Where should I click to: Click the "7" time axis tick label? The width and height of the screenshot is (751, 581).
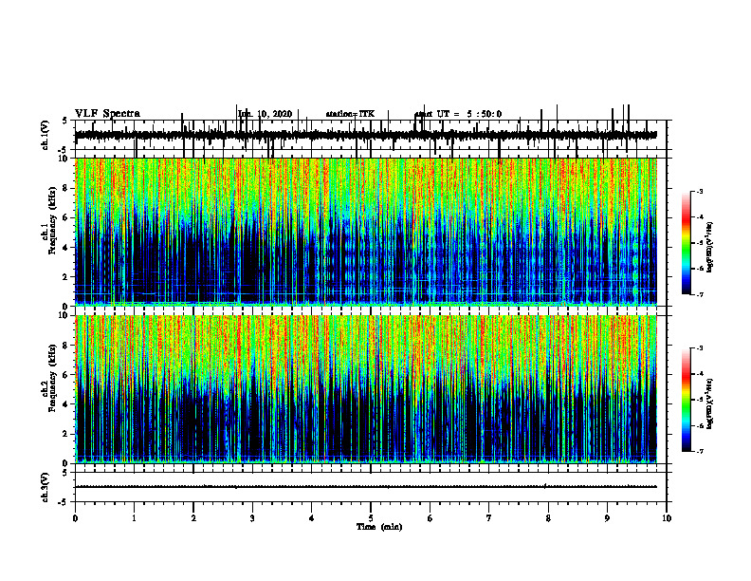489,518
